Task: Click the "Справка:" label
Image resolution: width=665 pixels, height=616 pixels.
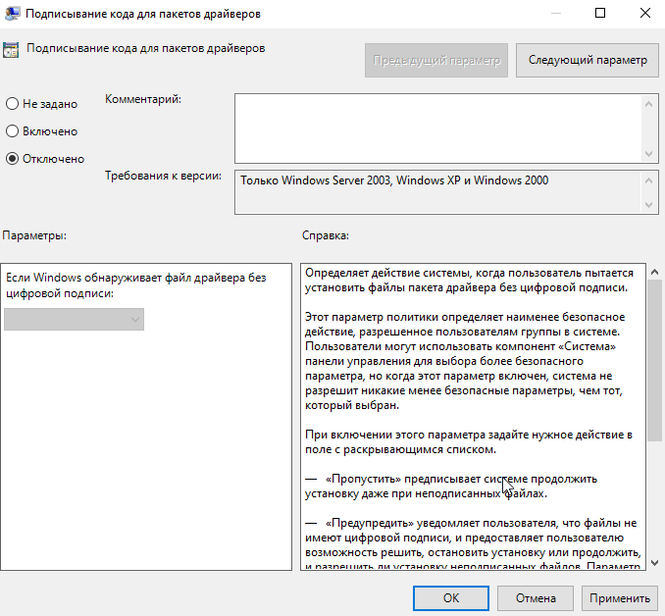Action: 326,235
